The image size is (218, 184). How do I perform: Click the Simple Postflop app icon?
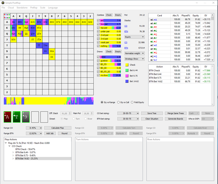click(3, 3)
